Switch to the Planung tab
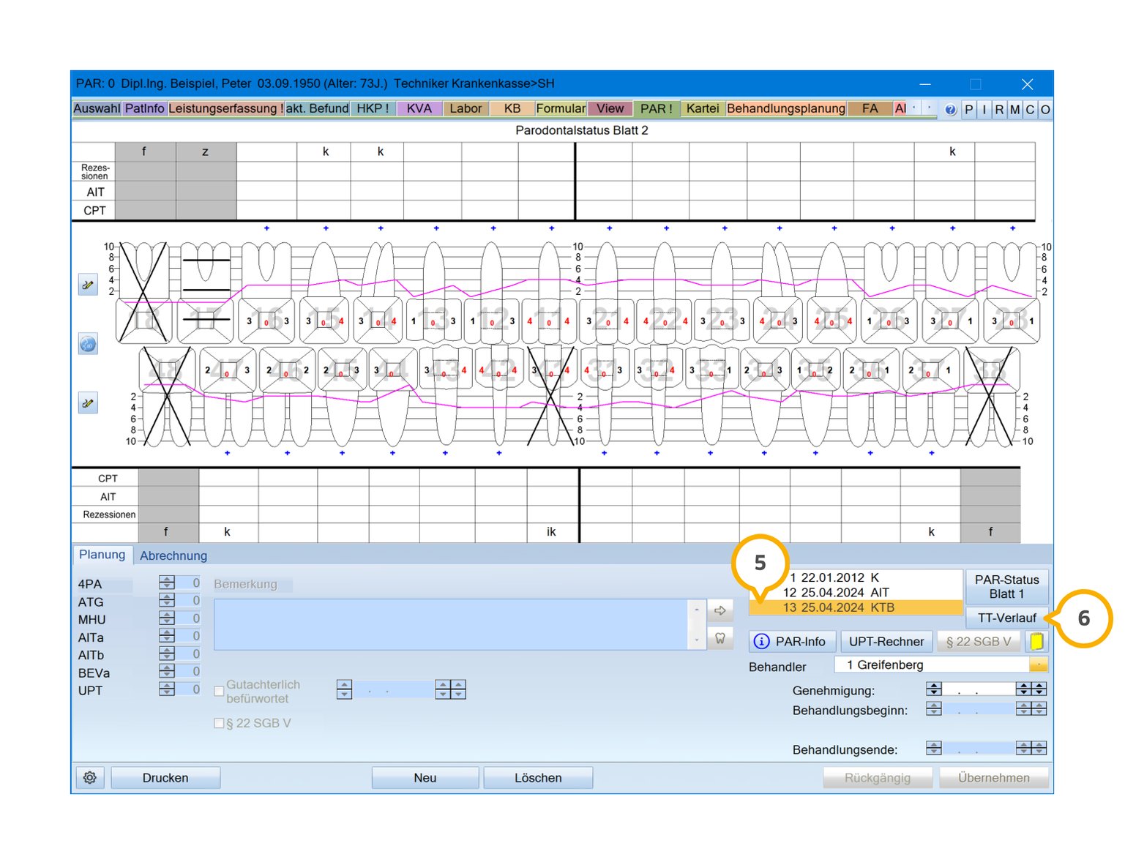This screenshot has height=865, width=1125. click(x=102, y=555)
